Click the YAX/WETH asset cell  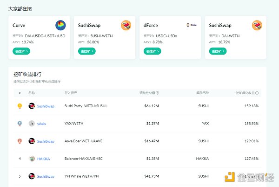74,124
